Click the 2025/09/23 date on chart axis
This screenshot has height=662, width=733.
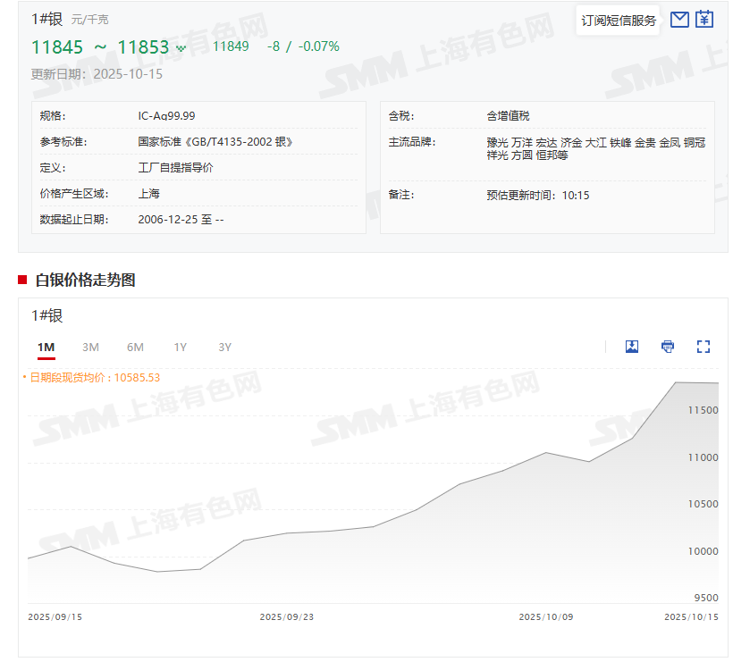pos(287,616)
